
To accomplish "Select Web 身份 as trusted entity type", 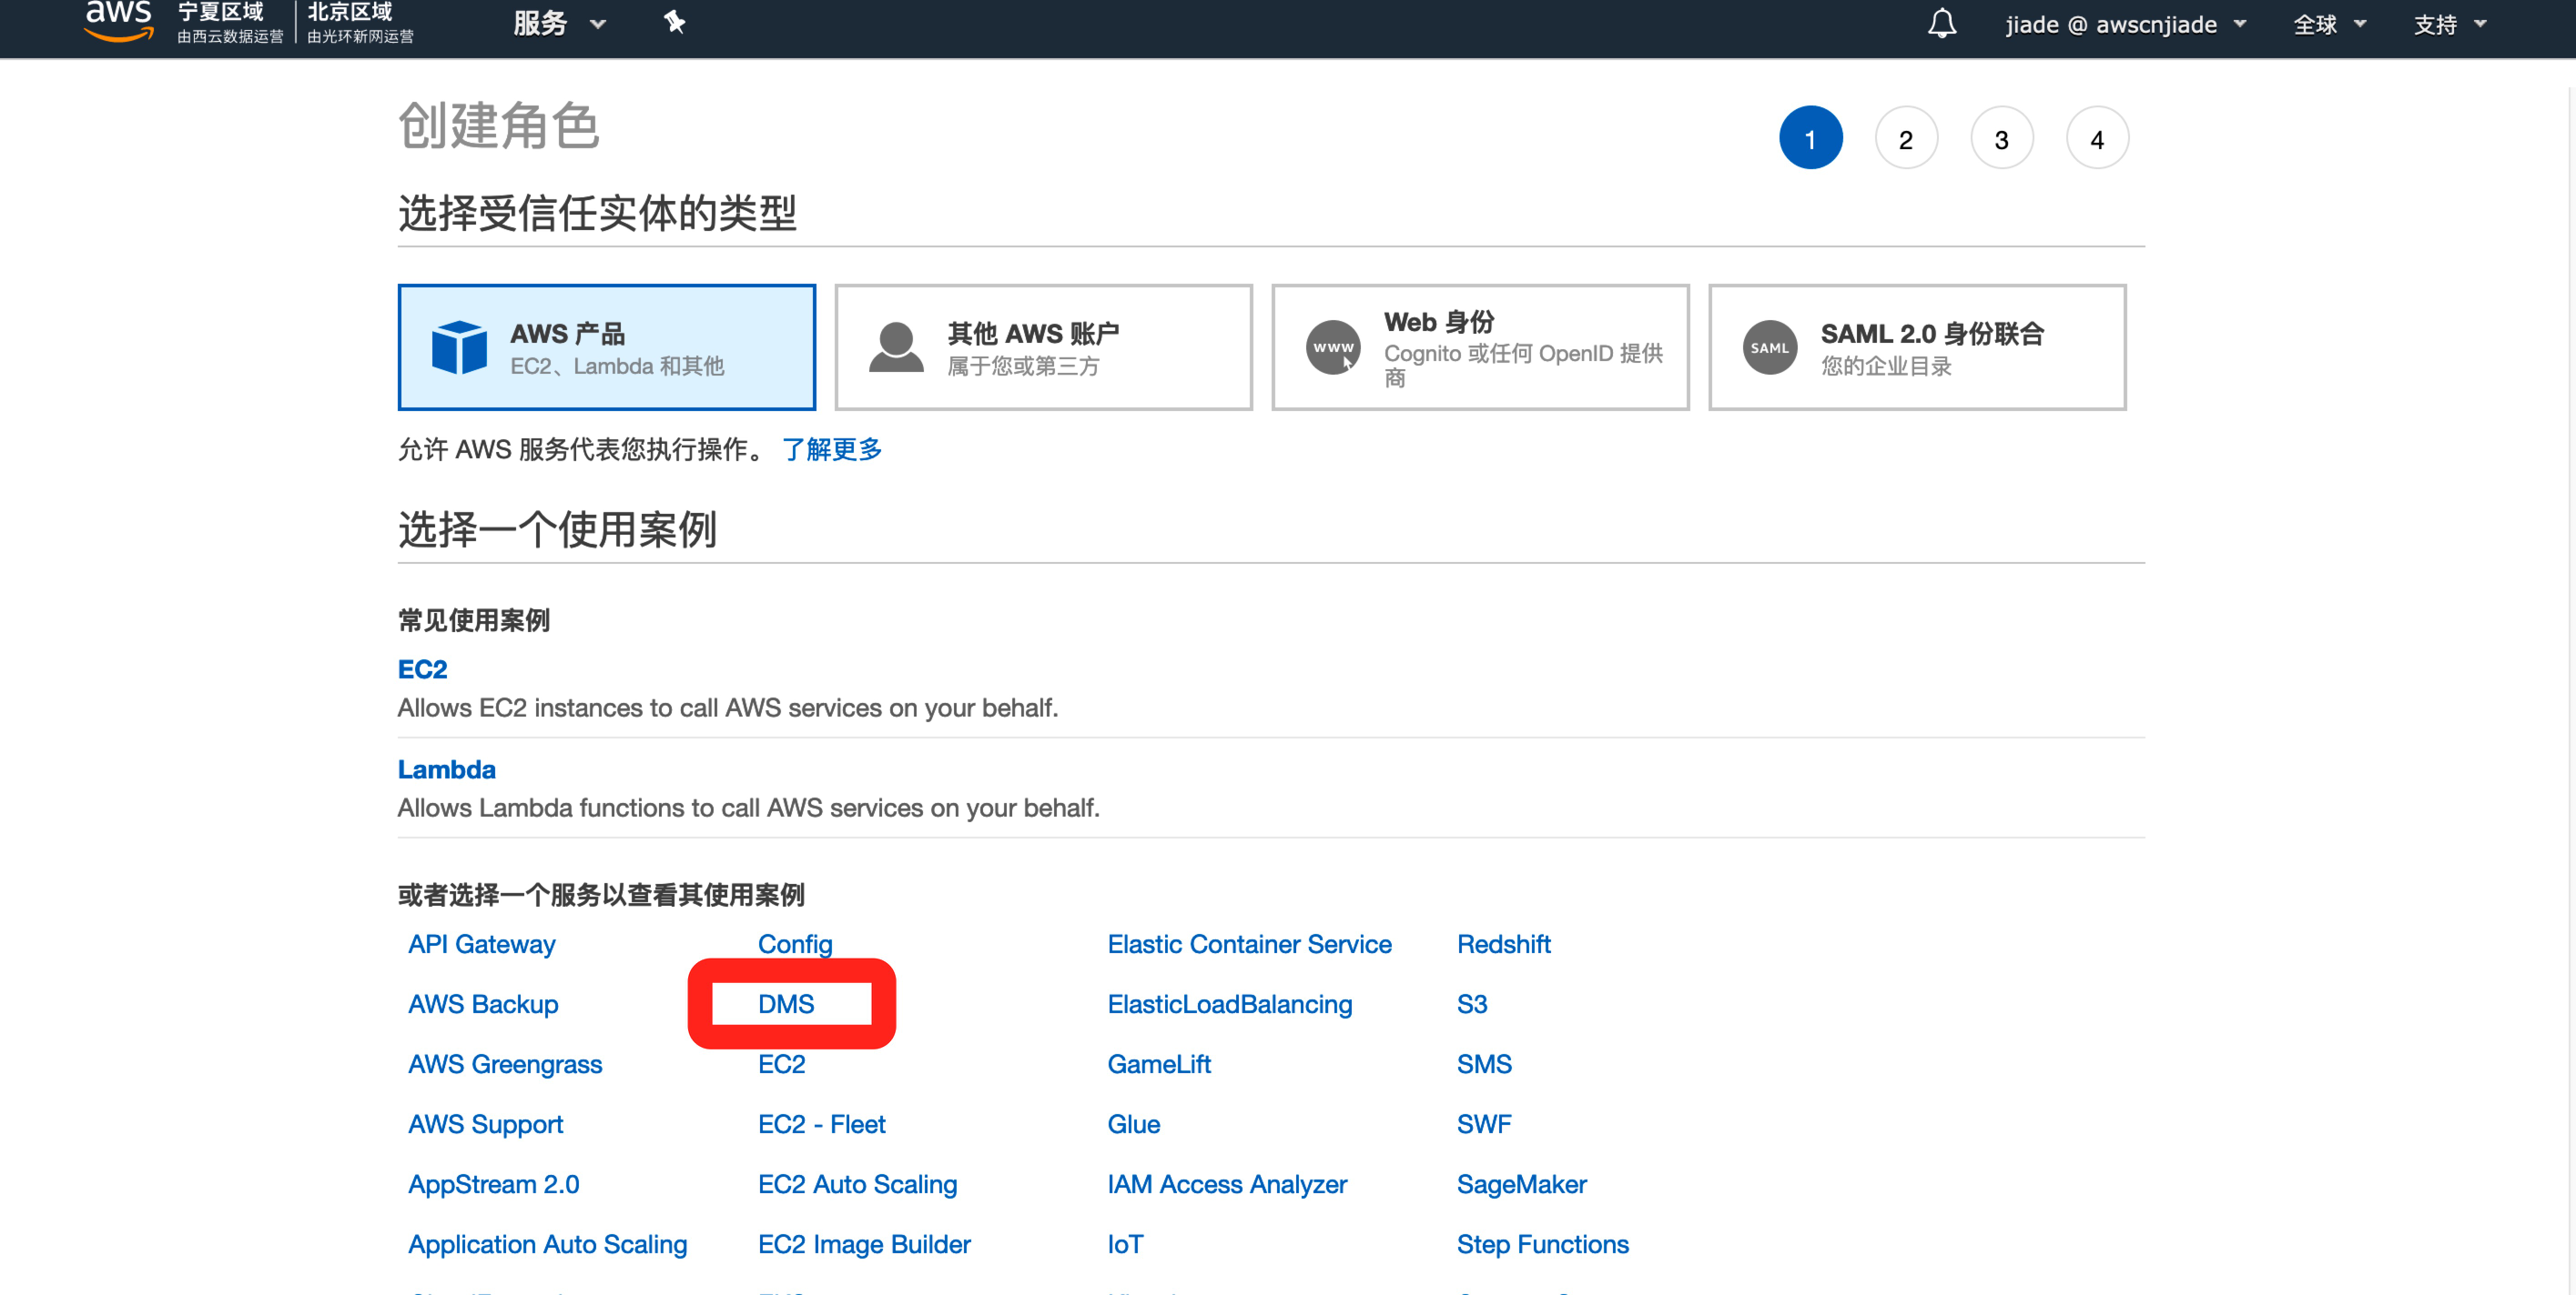I will pos(1479,346).
